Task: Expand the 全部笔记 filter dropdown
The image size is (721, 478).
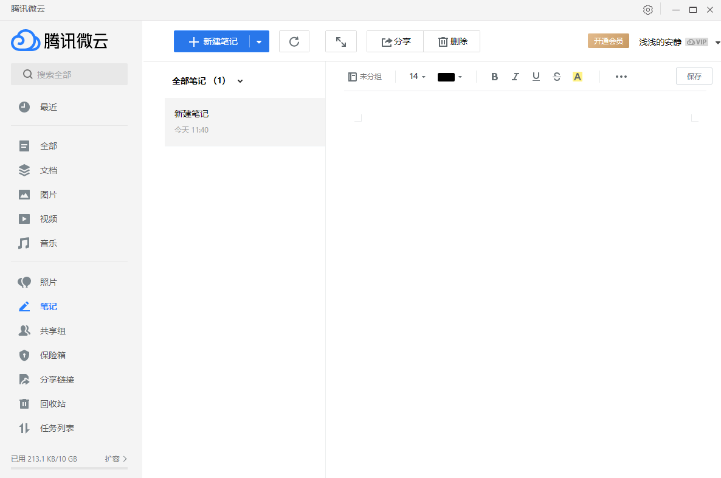Action: 240,81
